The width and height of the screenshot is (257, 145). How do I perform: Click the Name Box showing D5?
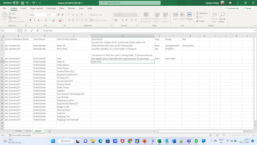tap(9, 31)
